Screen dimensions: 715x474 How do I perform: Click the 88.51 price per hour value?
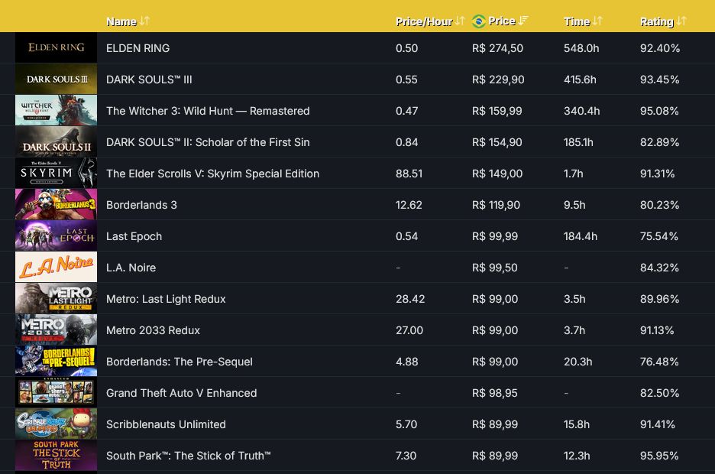(x=409, y=174)
